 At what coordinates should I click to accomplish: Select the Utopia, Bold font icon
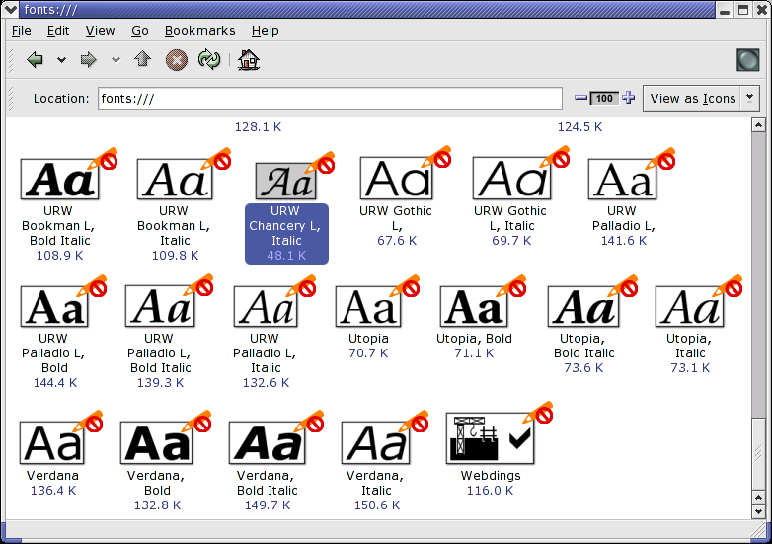coord(474,308)
